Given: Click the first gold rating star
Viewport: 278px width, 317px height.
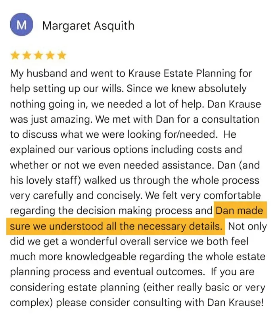Looking at the screenshot, I should pos(15,55).
